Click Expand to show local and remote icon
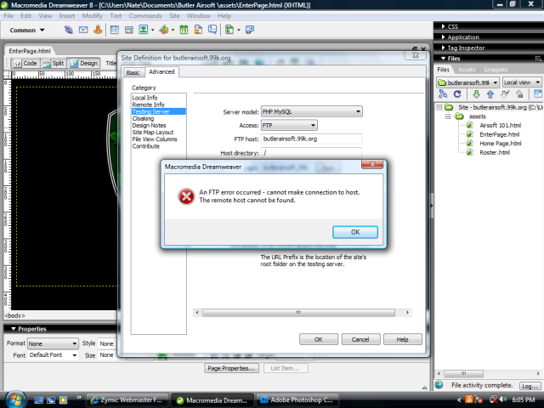 pyautogui.click(x=538, y=93)
